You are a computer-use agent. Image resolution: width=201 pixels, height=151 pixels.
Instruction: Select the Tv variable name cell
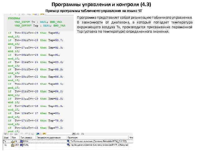tap(7, 141)
